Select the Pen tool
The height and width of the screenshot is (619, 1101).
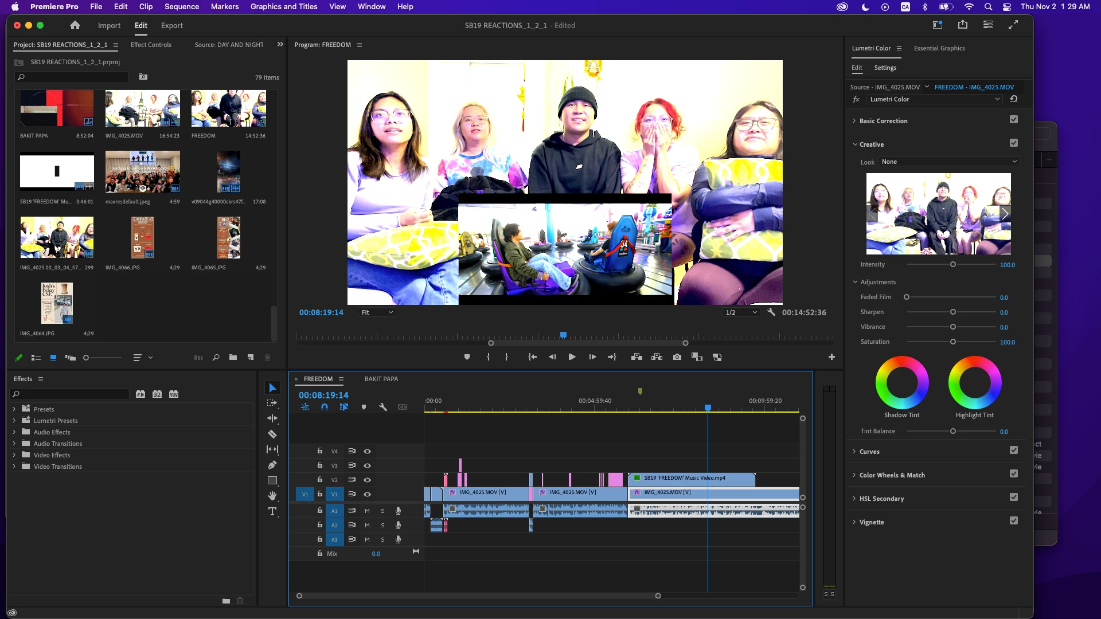272,465
